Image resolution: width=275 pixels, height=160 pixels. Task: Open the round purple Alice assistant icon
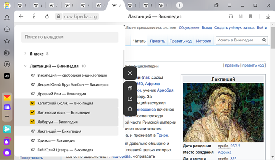pyautogui.click(x=7, y=153)
